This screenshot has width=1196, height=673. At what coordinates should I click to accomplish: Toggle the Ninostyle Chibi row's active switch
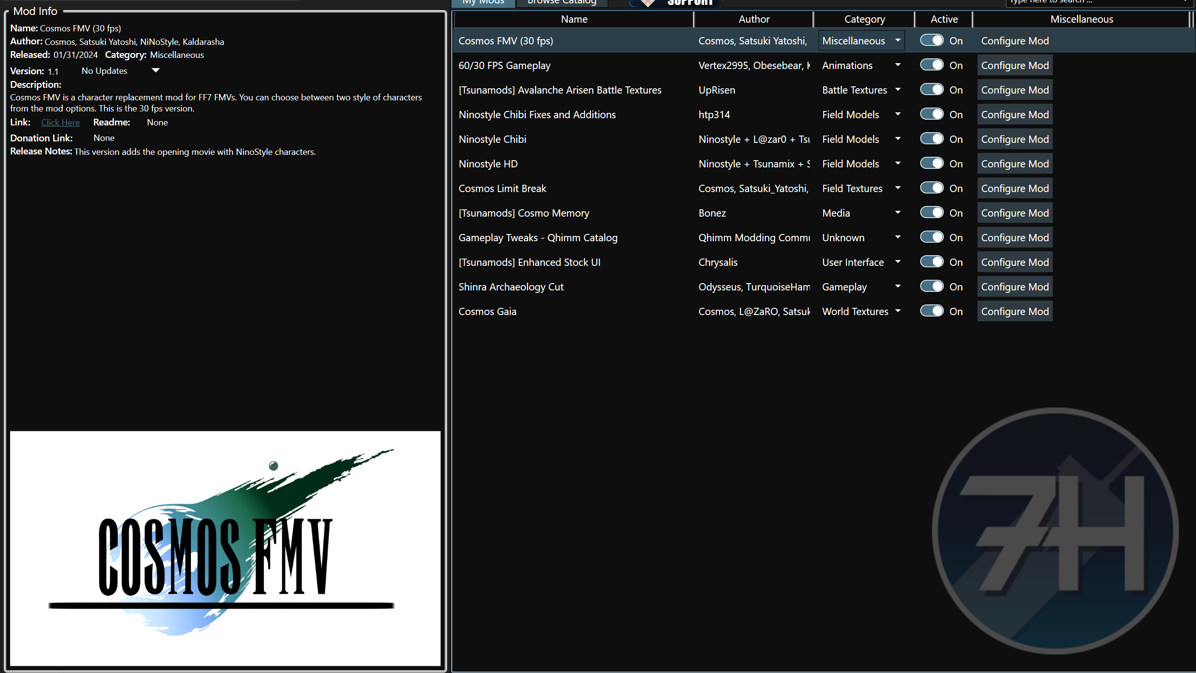(x=932, y=139)
